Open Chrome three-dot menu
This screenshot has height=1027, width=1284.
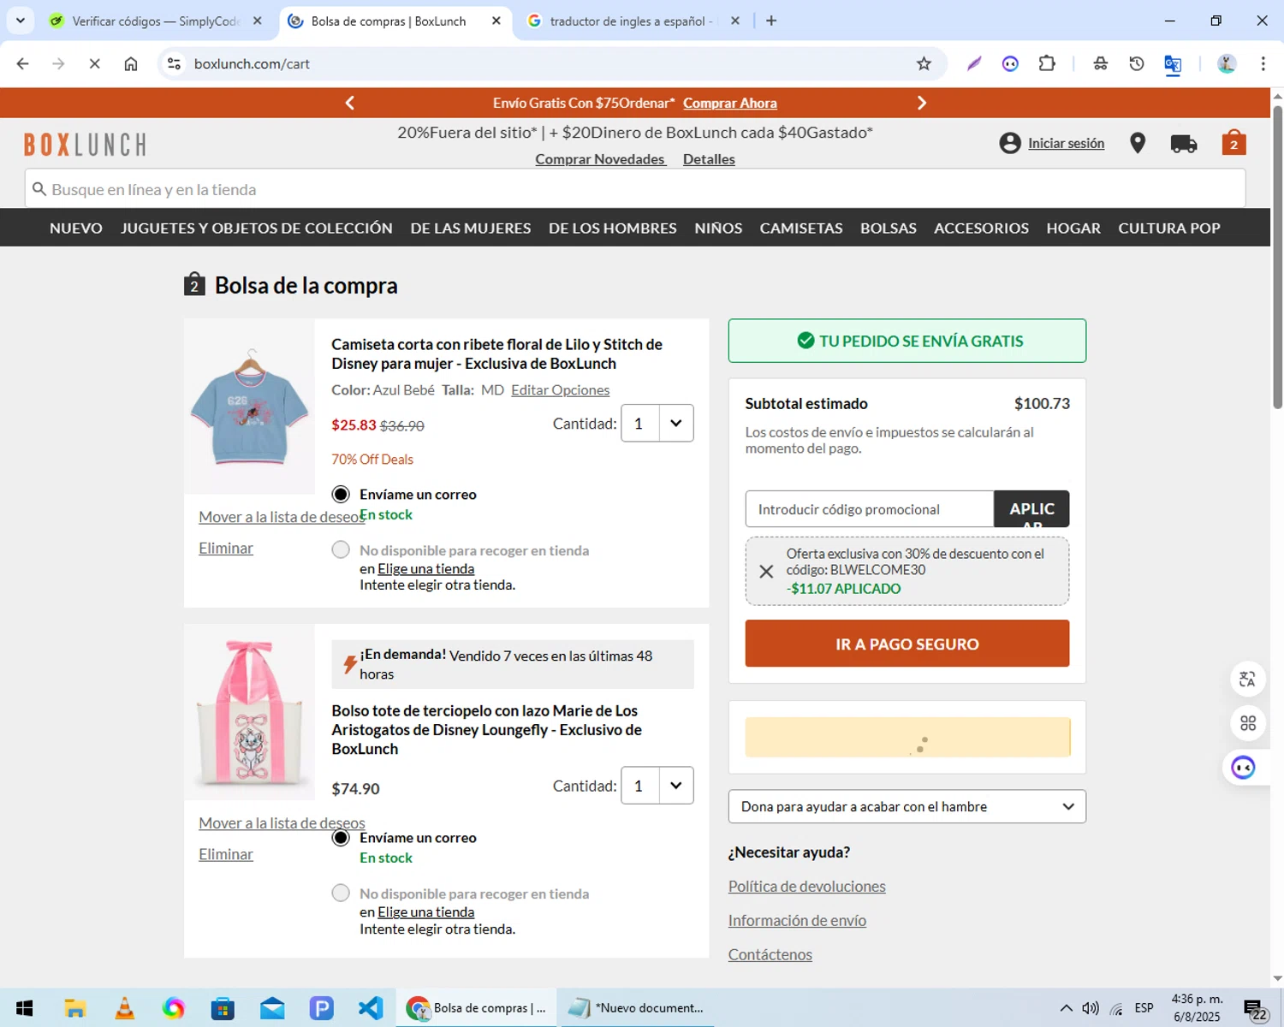1263,63
